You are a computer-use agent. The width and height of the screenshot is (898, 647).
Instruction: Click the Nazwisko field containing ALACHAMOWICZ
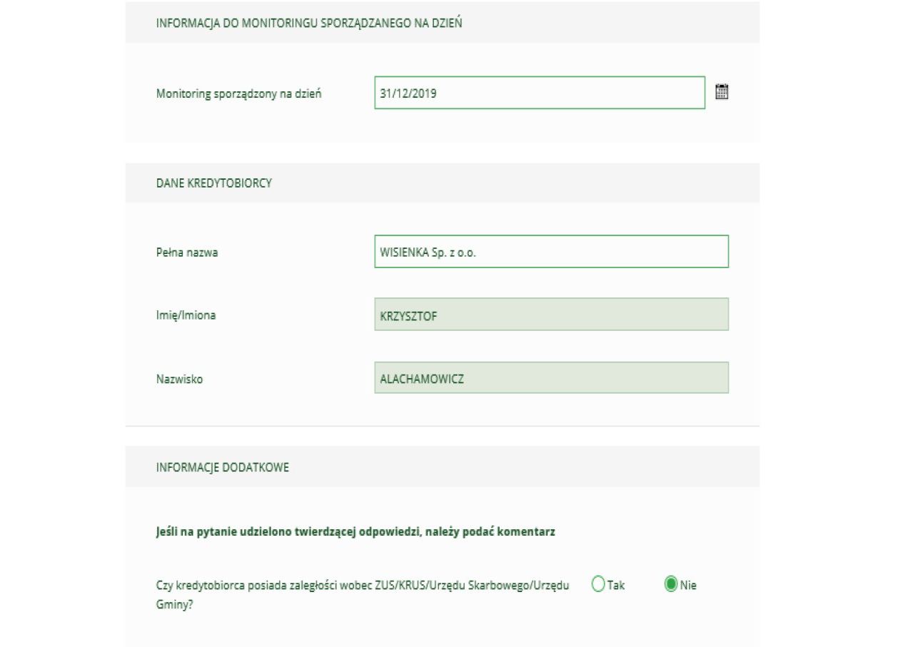coord(551,378)
